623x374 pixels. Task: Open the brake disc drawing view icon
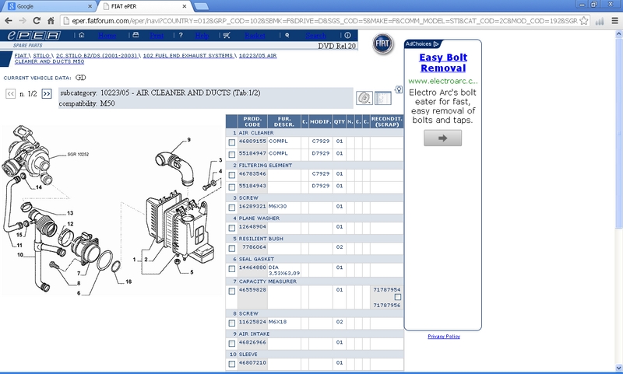click(364, 98)
